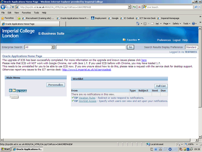Click the Personalize button

pyautogui.click(x=56, y=85)
